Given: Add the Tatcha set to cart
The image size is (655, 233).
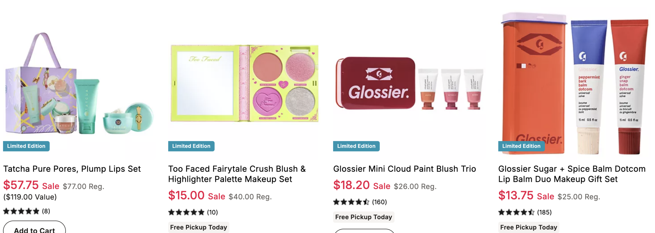Looking at the screenshot, I should tap(34, 229).
